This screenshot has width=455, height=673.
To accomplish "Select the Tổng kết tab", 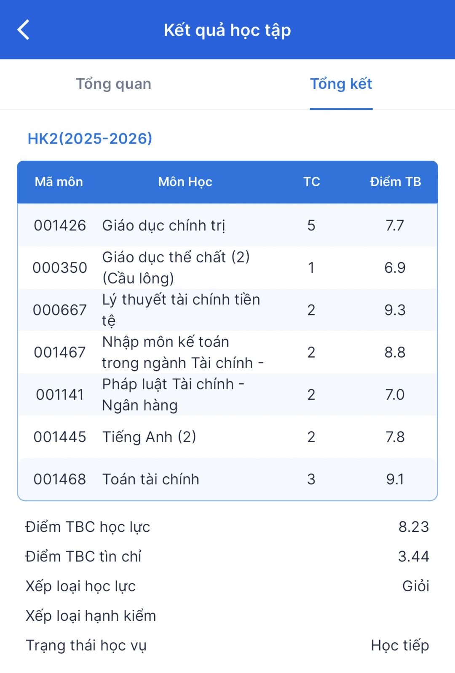I will (341, 84).
